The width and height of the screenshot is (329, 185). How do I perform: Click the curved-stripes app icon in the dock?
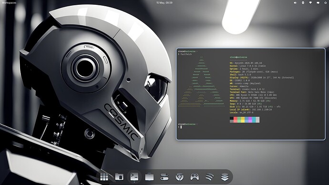[x=210, y=177]
